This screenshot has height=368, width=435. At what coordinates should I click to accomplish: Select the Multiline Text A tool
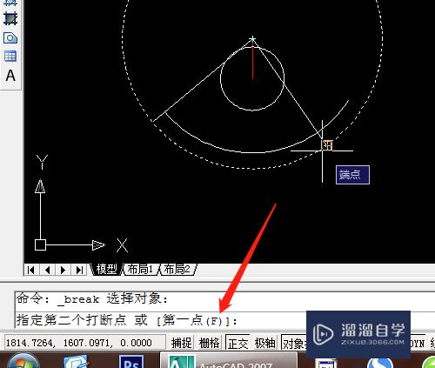10,76
